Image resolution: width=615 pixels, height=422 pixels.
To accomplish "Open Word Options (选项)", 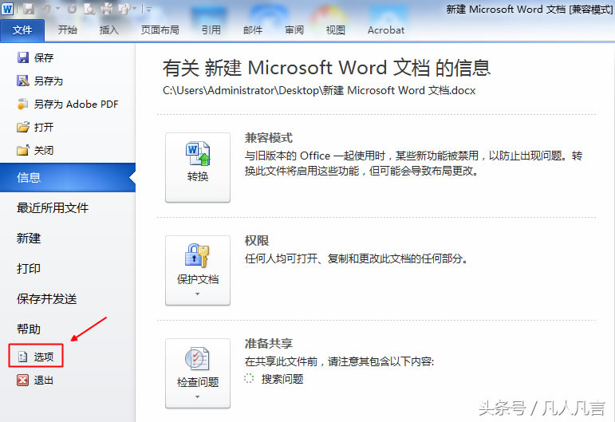I will [43, 357].
